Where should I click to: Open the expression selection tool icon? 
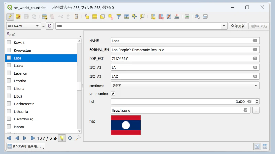tap(87, 16)
